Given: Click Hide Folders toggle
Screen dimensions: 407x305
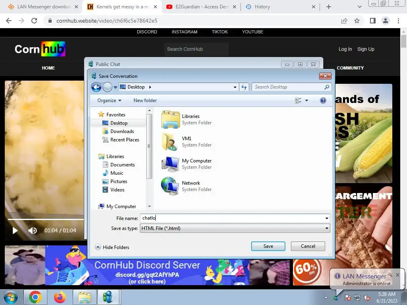Looking at the screenshot, I should pyautogui.click(x=112, y=247).
